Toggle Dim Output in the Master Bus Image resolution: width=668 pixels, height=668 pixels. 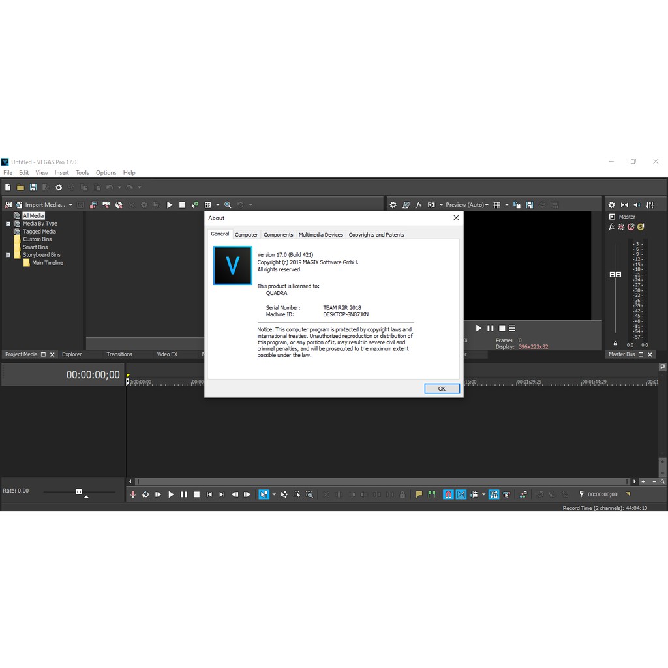point(637,205)
